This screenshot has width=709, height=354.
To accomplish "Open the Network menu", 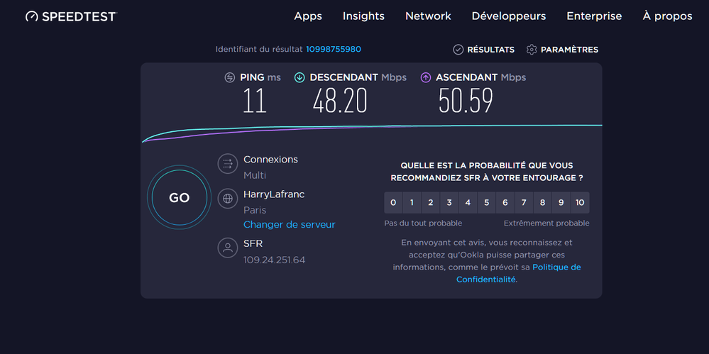I will [x=428, y=16].
